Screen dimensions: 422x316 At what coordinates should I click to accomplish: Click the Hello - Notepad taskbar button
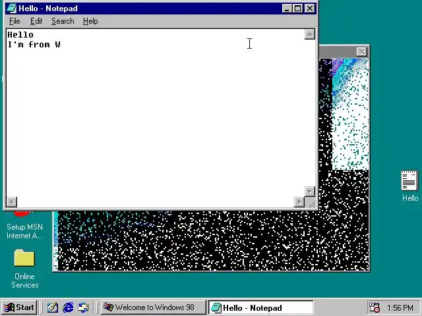pos(261,307)
